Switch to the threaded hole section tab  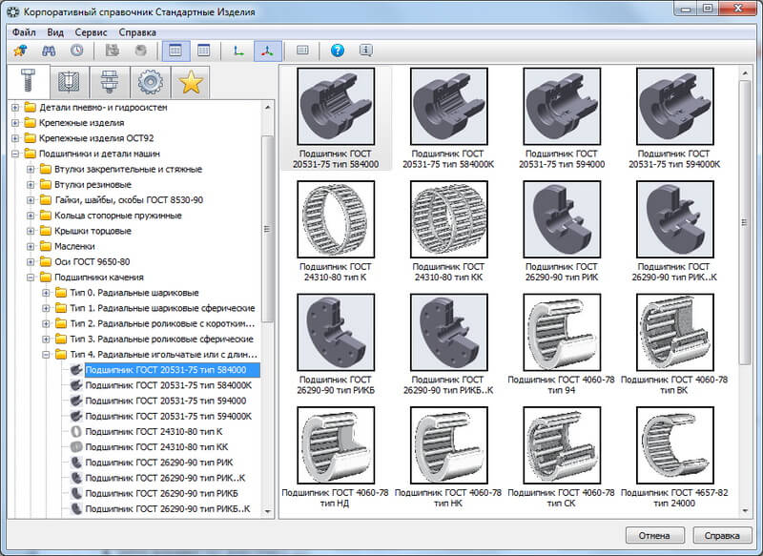69,82
